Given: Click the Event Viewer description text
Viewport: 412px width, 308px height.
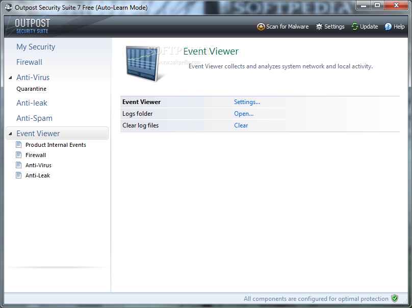Looking at the screenshot, I should 280,66.
